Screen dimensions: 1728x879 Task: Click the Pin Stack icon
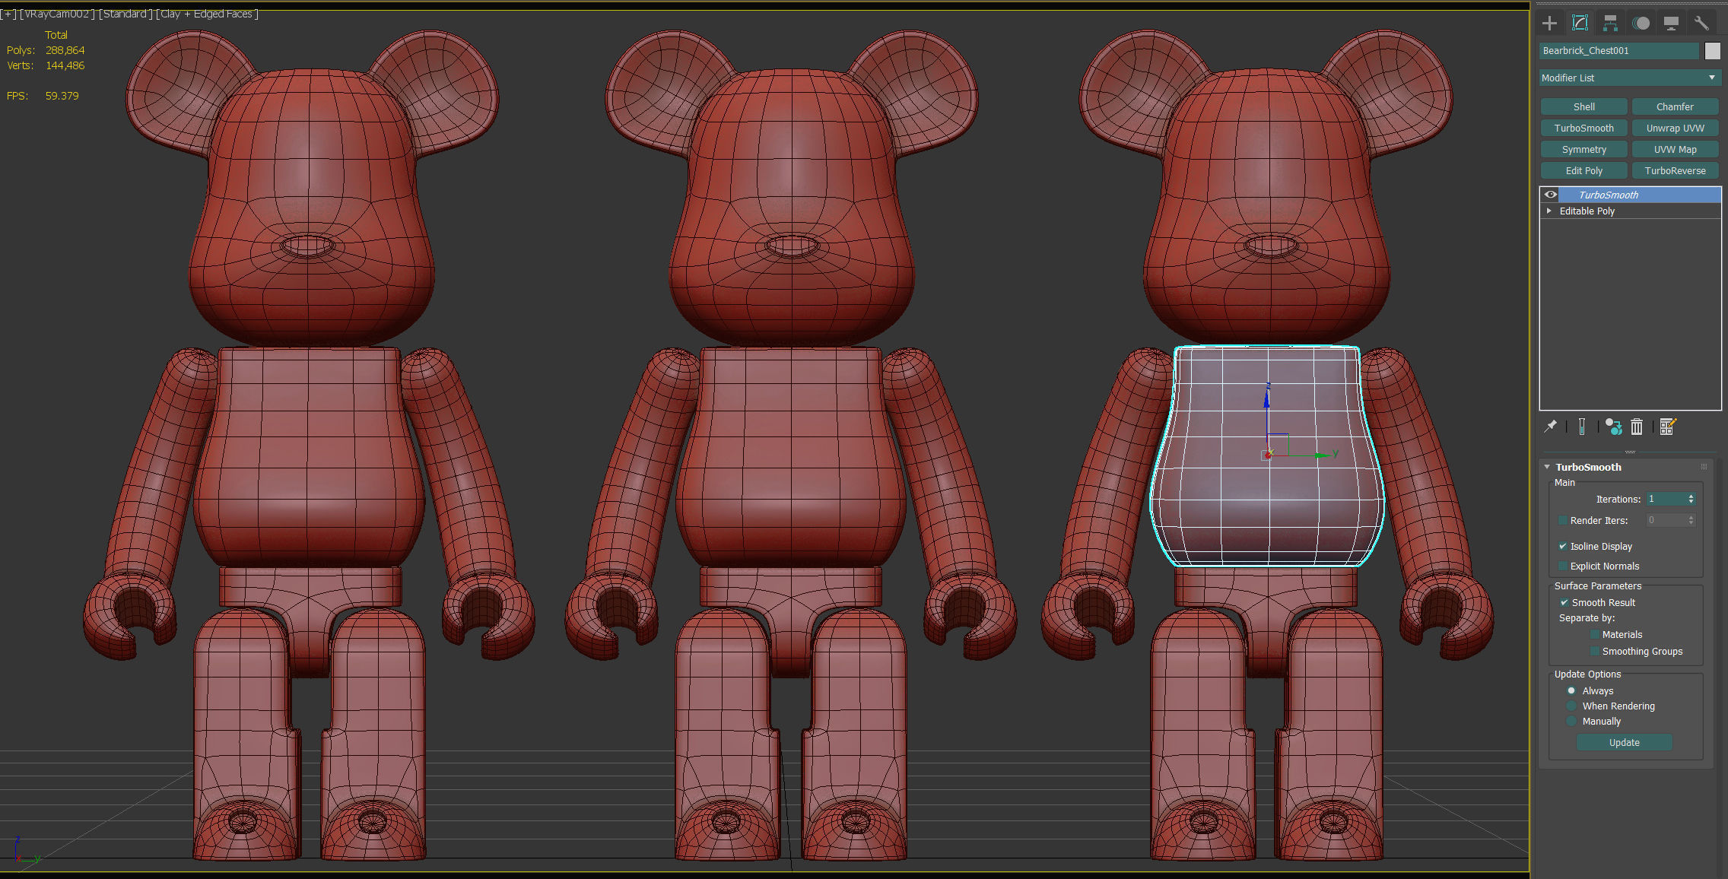[1550, 427]
